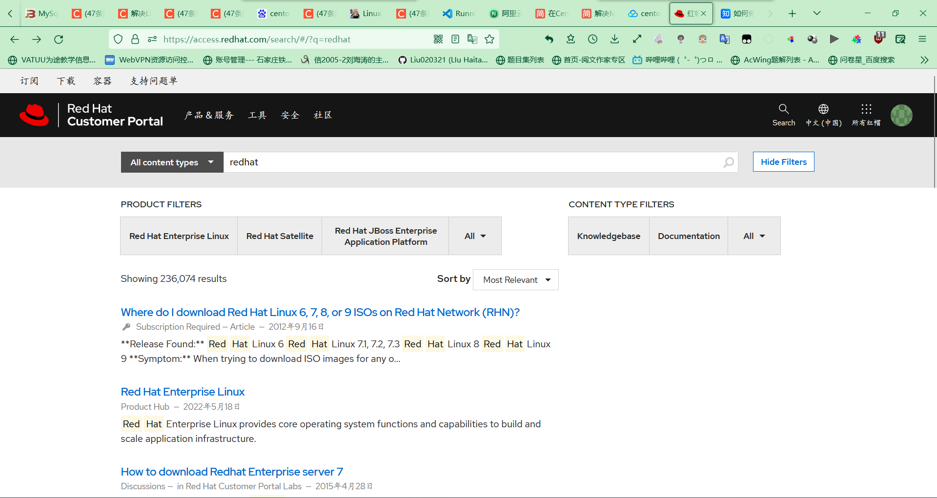Click Hide Filters button
This screenshot has height=498, width=937.
coord(783,162)
